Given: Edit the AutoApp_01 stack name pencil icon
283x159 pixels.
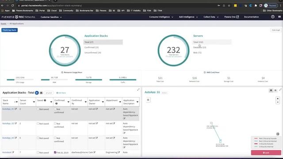Looking at the screenshot, I should coord(16,109).
